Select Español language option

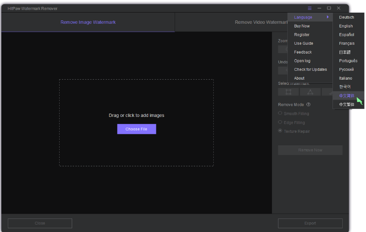[x=346, y=35]
